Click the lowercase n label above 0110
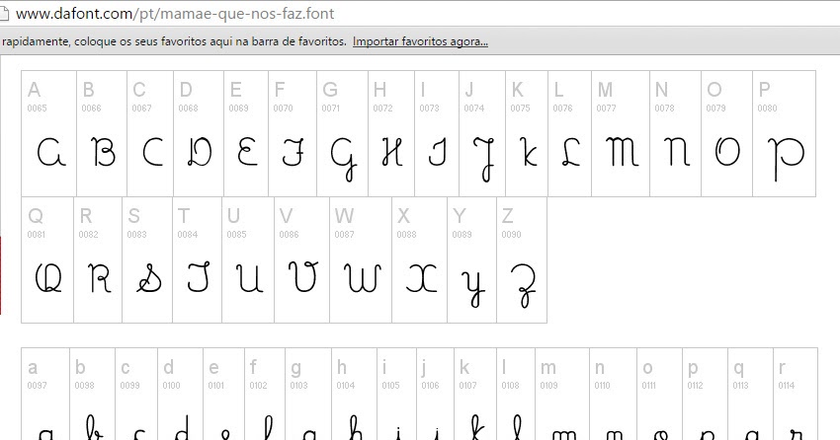 [600, 368]
